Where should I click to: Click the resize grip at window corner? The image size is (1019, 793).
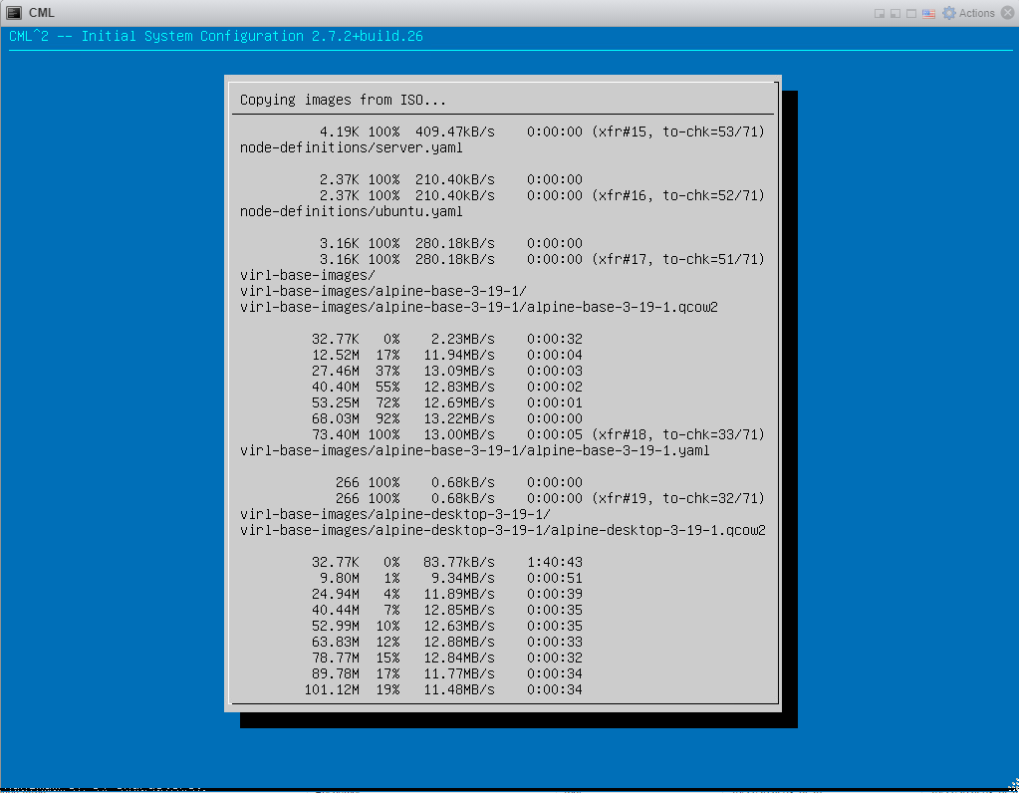[x=1014, y=784]
